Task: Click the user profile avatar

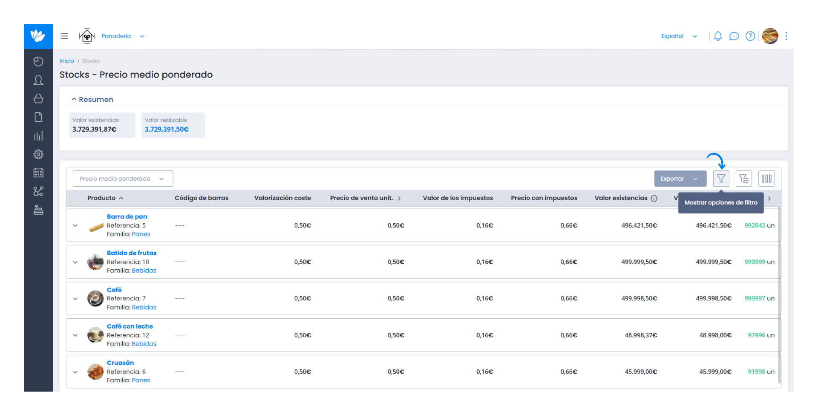Action: tap(770, 36)
